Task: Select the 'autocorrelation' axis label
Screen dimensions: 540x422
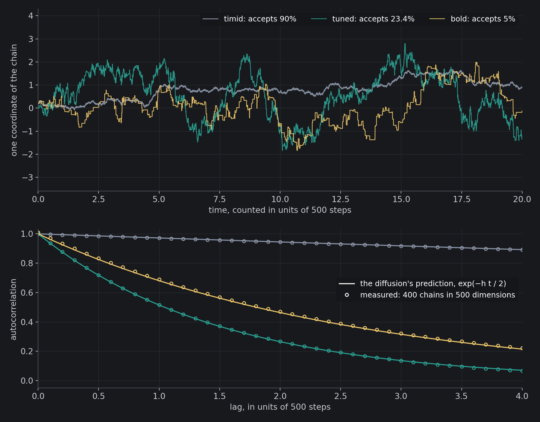Action: 13,309
